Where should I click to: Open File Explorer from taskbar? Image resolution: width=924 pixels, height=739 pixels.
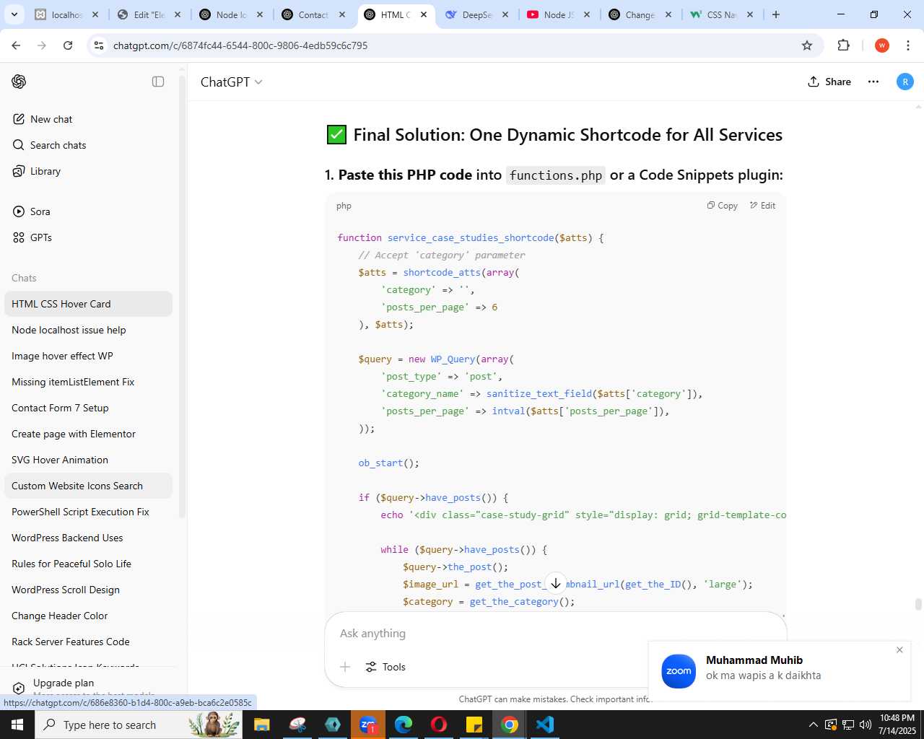pyautogui.click(x=262, y=725)
